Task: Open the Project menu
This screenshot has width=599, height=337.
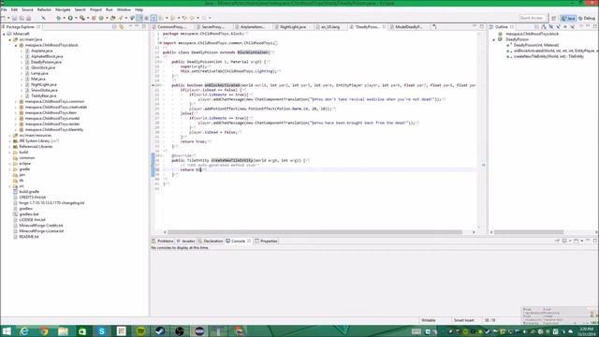Action: [95, 9]
